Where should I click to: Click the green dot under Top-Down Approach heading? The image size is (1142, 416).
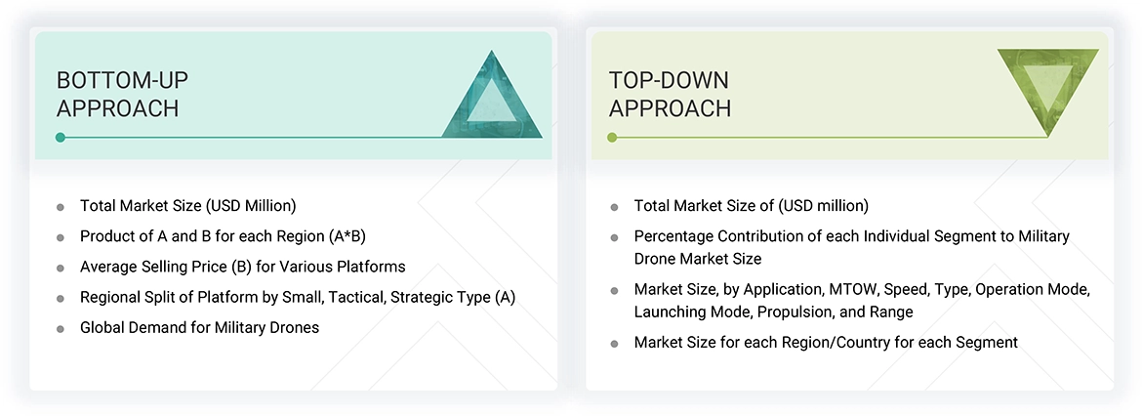coord(612,138)
